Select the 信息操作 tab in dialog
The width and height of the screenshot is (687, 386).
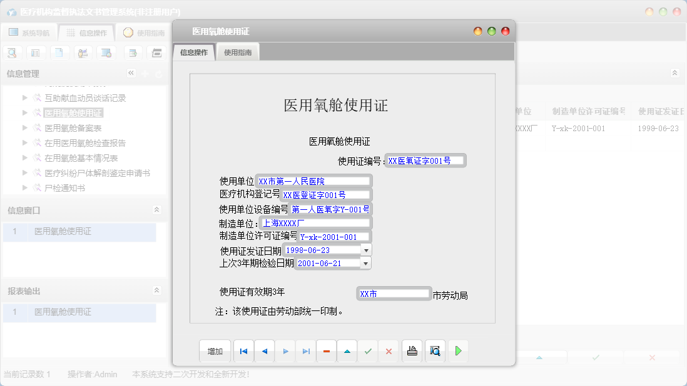194,53
